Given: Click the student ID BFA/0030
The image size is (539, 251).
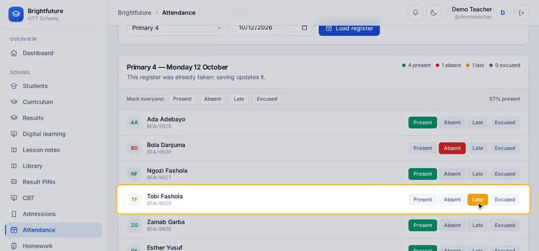Looking at the screenshot, I should 159,152.
